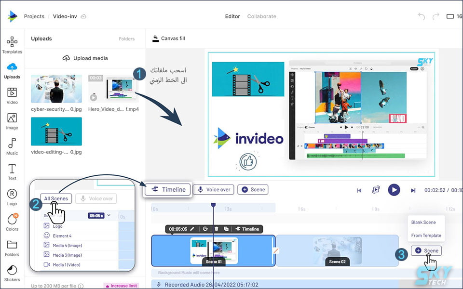Click the Timeline button above the ruler
Viewport: 463px width, 289px height.
pos(168,189)
